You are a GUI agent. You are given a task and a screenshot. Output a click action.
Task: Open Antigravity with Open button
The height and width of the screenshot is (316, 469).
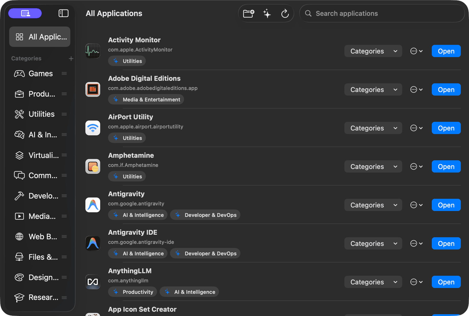[446, 205]
